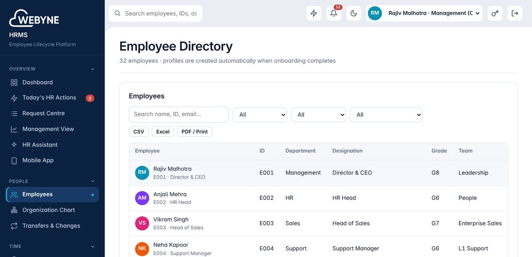Click the Management department cell
532x257 pixels.
(x=303, y=173)
